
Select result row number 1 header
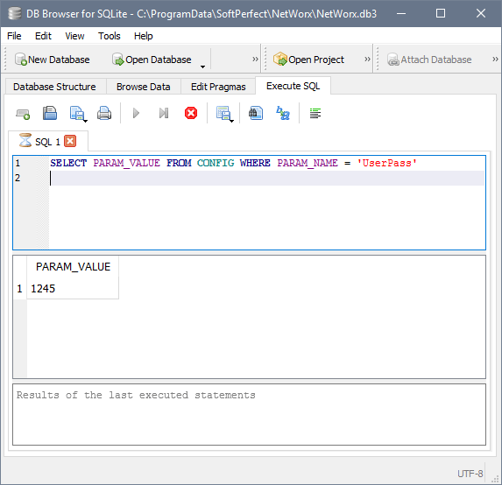20,289
